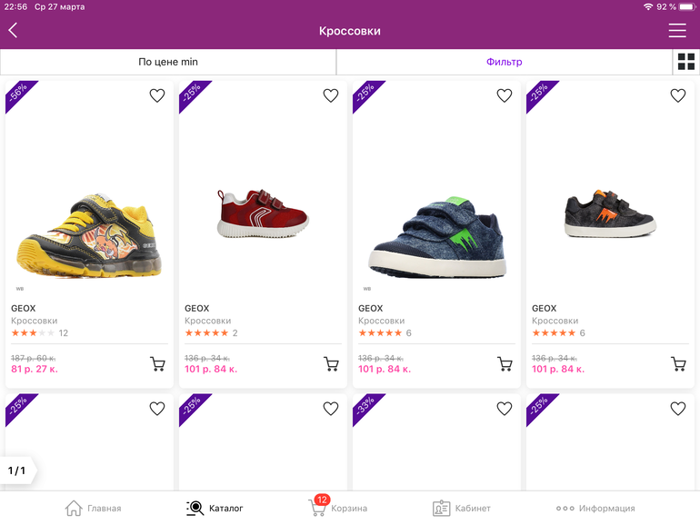Switch to the Кабинет tab
The image size is (700, 525).
click(x=462, y=508)
